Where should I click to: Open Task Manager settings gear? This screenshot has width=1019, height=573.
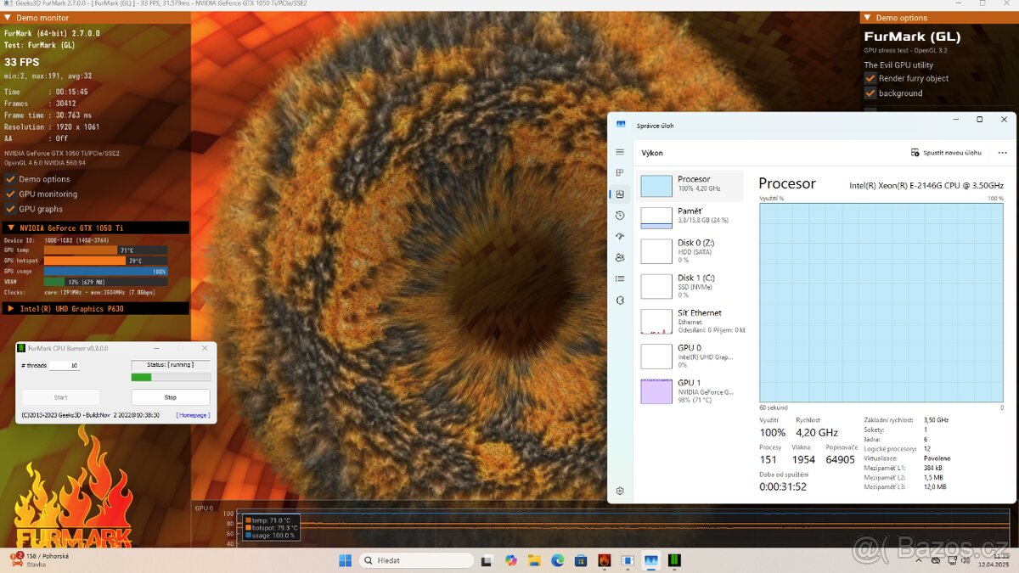(620, 491)
